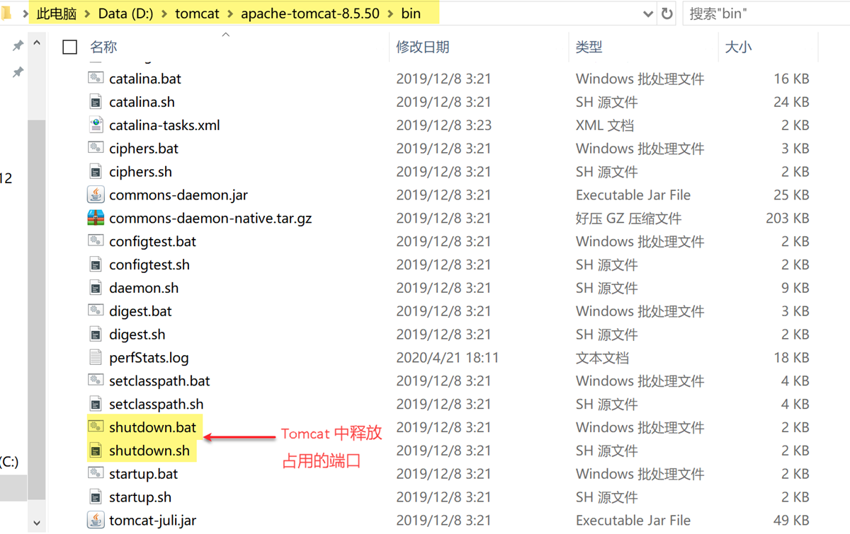
Task: Click the catalina-tasks.xml file icon
Action: tap(96, 125)
